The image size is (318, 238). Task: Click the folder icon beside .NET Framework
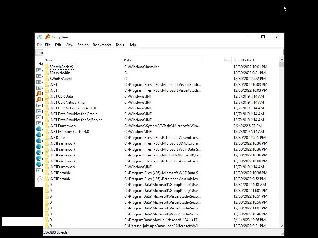pyautogui.click(x=47, y=126)
